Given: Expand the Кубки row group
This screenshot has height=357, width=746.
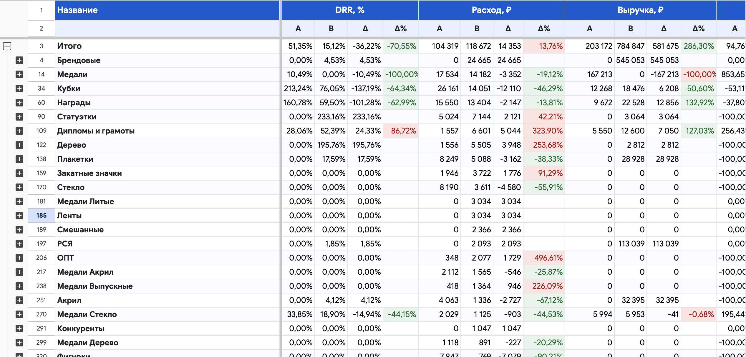Looking at the screenshot, I should pos(19,89).
